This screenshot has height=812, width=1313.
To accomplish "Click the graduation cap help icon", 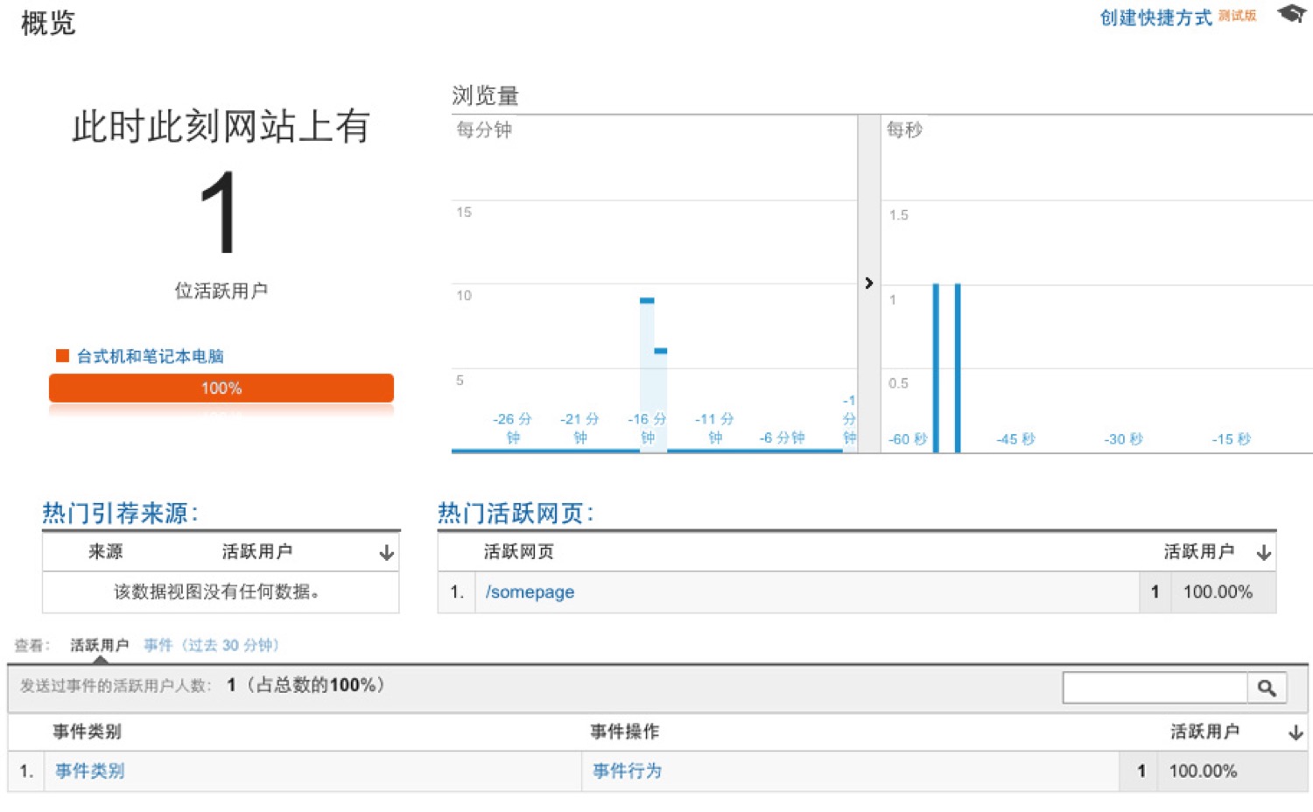I will (x=1291, y=14).
